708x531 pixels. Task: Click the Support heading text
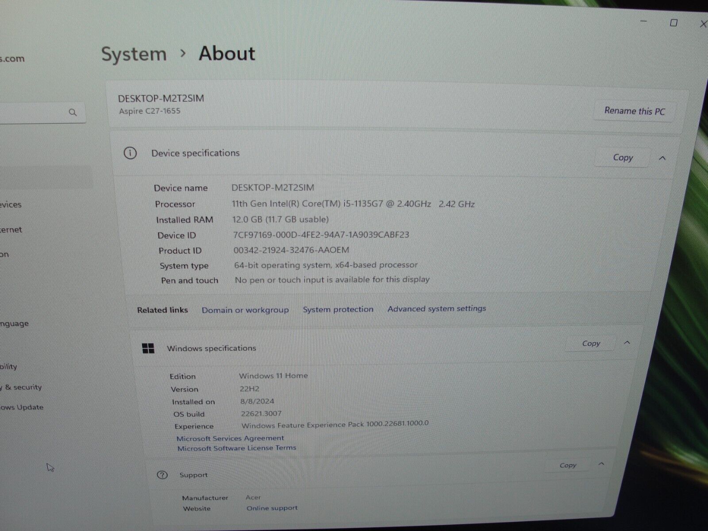193,475
